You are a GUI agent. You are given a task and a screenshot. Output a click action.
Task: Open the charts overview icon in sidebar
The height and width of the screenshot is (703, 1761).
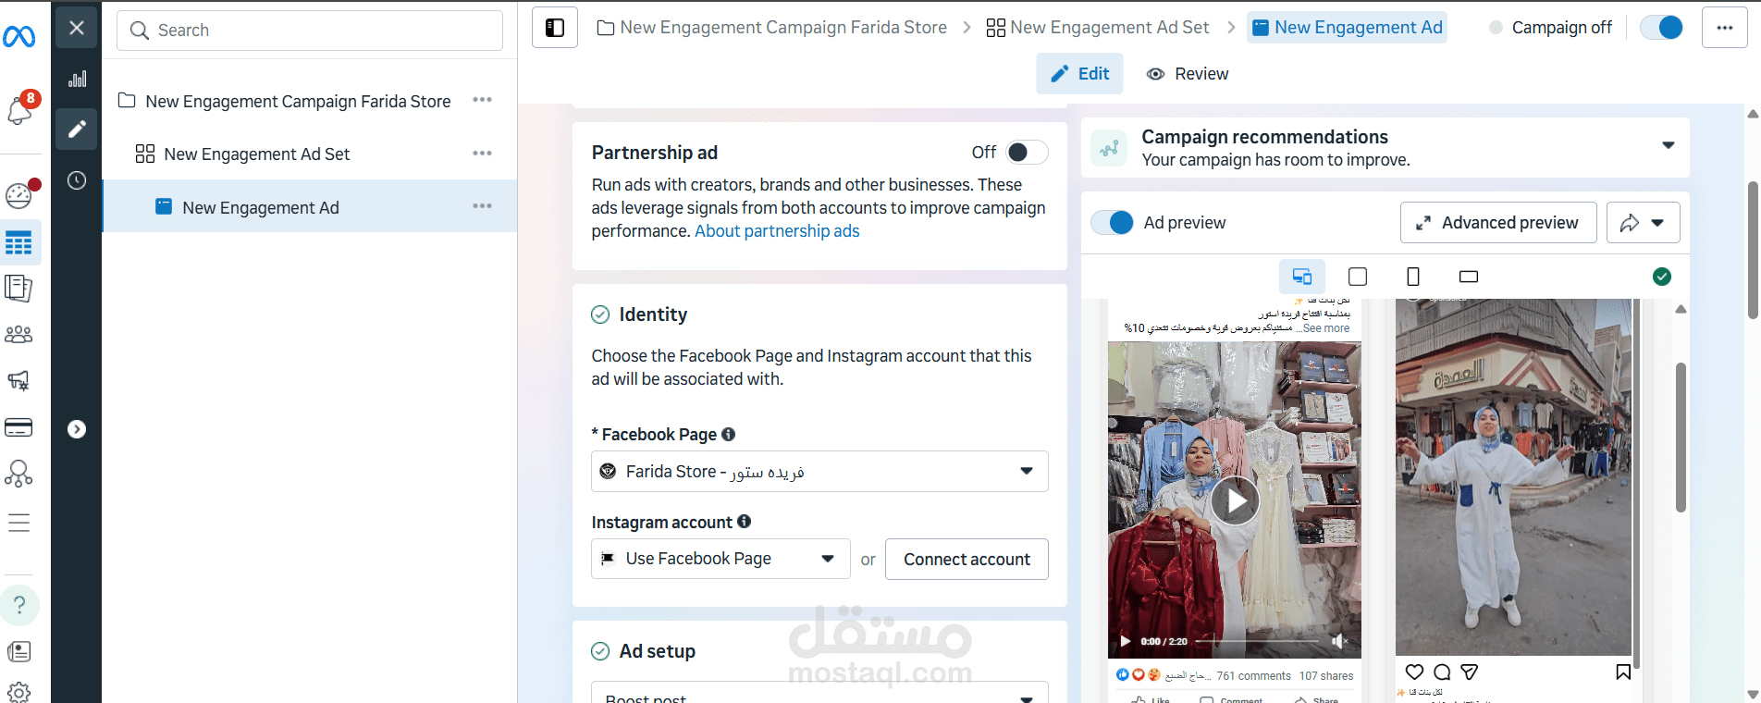point(77,80)
